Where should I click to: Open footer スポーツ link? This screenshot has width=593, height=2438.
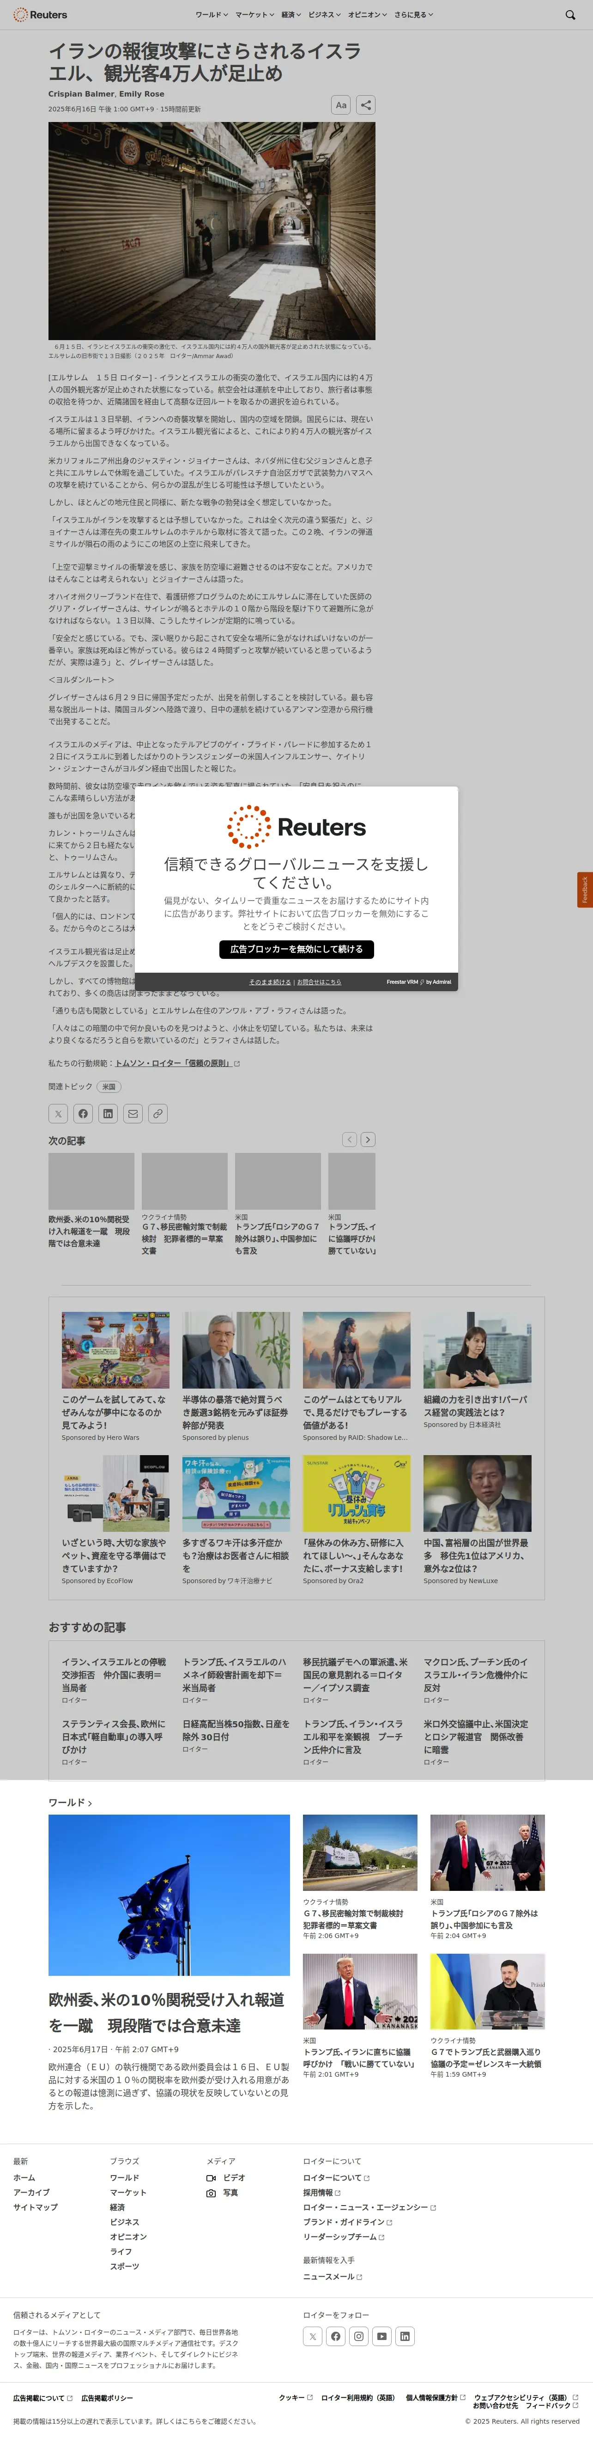point(124,2267)
